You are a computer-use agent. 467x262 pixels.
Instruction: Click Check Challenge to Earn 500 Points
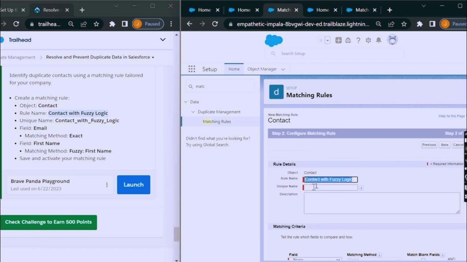point(49,222)
